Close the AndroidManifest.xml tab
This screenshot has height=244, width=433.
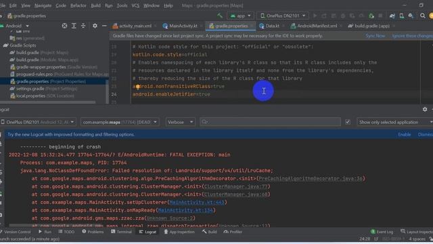[341, 26]
